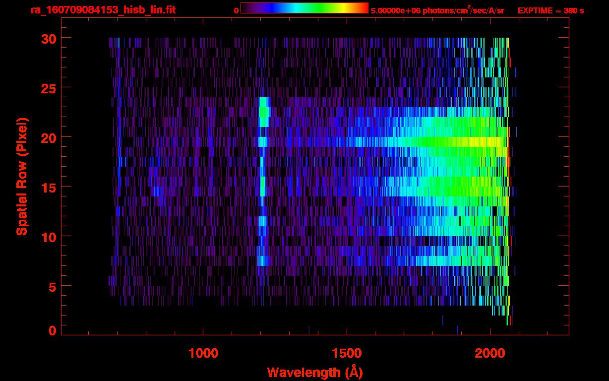This screenshot has height=381, width=609.
Task: Click the rainbow color scale bar
Action: click(304, 8)
